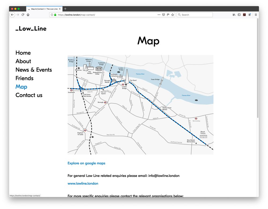The height and width of the screenshot is (209, 268).
Task: Open the Firefox hamburger menu
Action: point(256,15)
